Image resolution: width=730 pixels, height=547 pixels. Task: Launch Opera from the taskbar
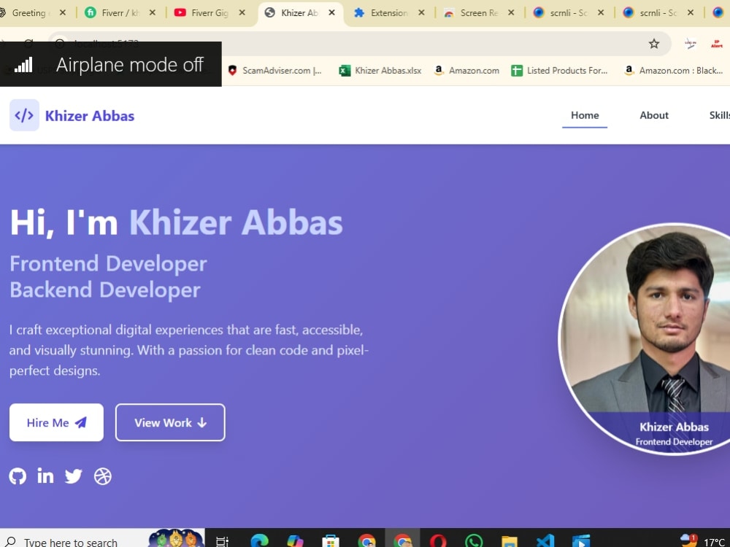437,541
